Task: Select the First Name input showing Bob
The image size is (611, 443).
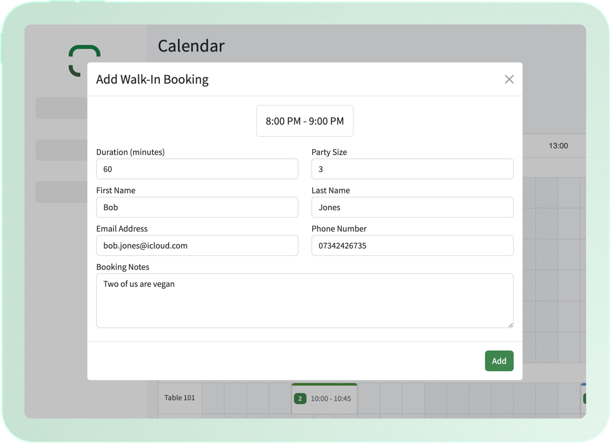Action: click(x=197, y=207)
